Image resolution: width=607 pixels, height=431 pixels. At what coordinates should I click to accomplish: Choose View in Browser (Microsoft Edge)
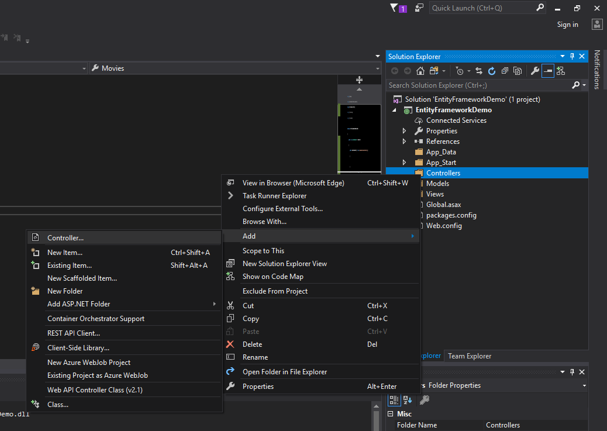[321, 183]
